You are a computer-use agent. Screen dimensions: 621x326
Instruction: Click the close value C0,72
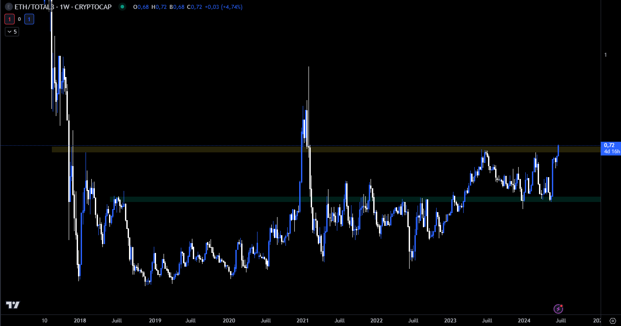click(195, 7)
